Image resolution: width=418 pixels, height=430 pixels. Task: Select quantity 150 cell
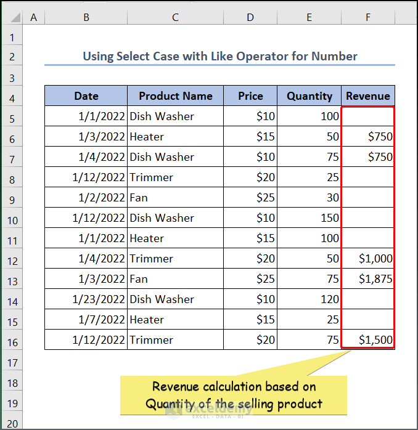point(309,217)
